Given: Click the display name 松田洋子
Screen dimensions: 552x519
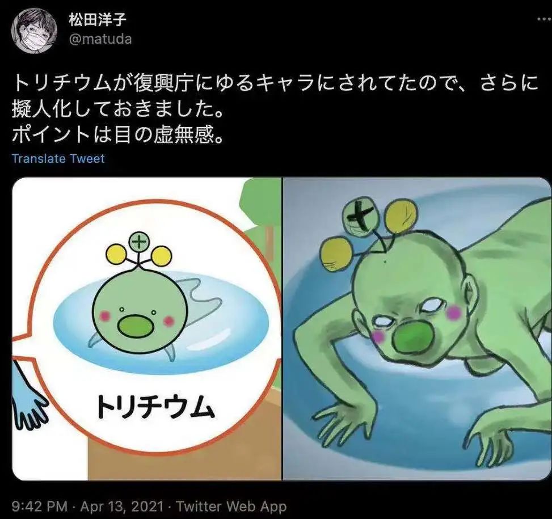Looking at the screenshot, I should click(98, 20).
